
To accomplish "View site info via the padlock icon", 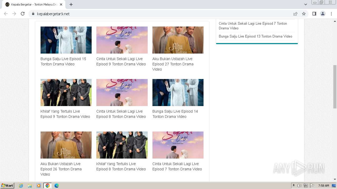I will [x=33, y=14].
